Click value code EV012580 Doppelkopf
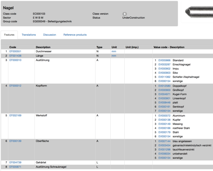Screen dimensions: 213x171 coord(164,86)
